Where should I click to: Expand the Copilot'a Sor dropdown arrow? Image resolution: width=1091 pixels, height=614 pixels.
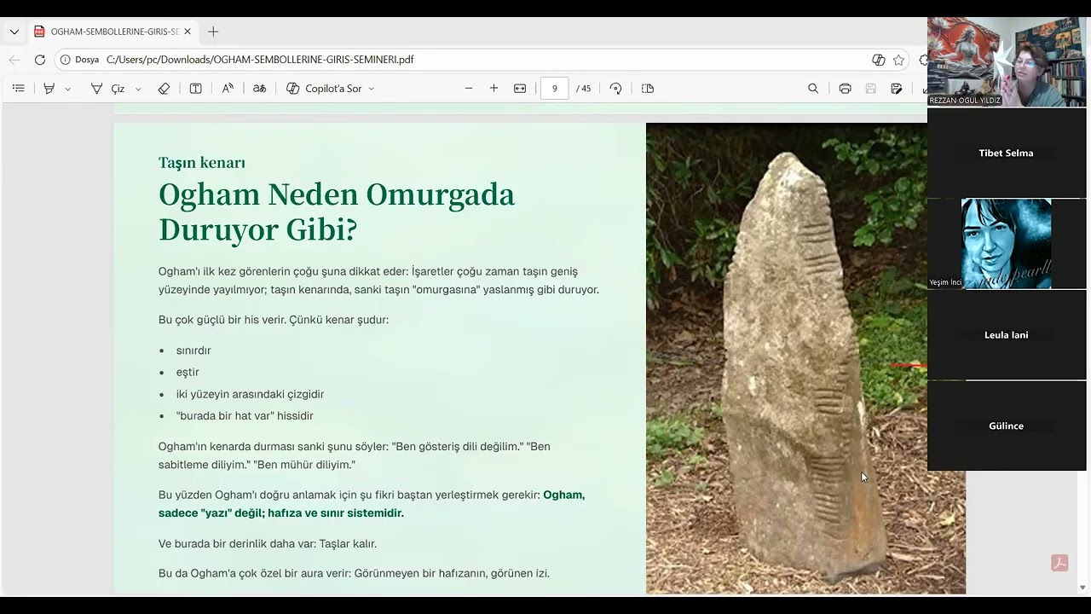tap(372, 89)
